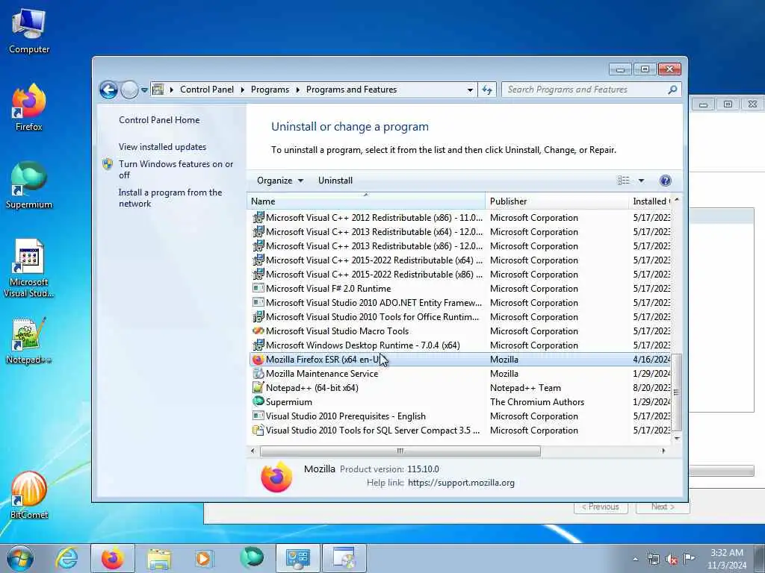
Task: Click Control Panel breadcrumb
Action: [x=207, y=90]
